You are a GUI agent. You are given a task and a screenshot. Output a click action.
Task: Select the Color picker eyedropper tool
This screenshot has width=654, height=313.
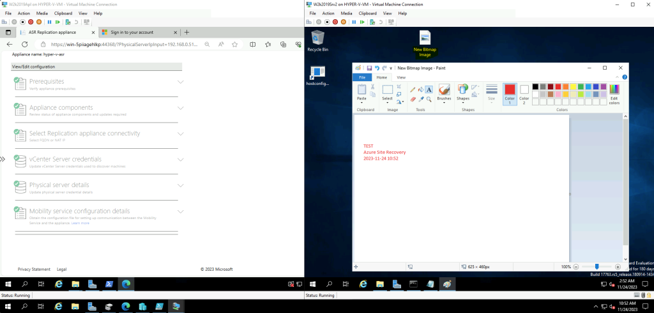tap(421, 99)
